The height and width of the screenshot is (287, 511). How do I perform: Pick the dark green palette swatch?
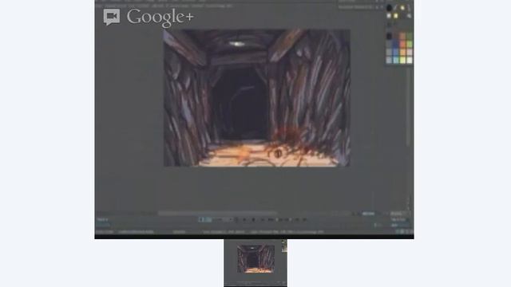410,37
